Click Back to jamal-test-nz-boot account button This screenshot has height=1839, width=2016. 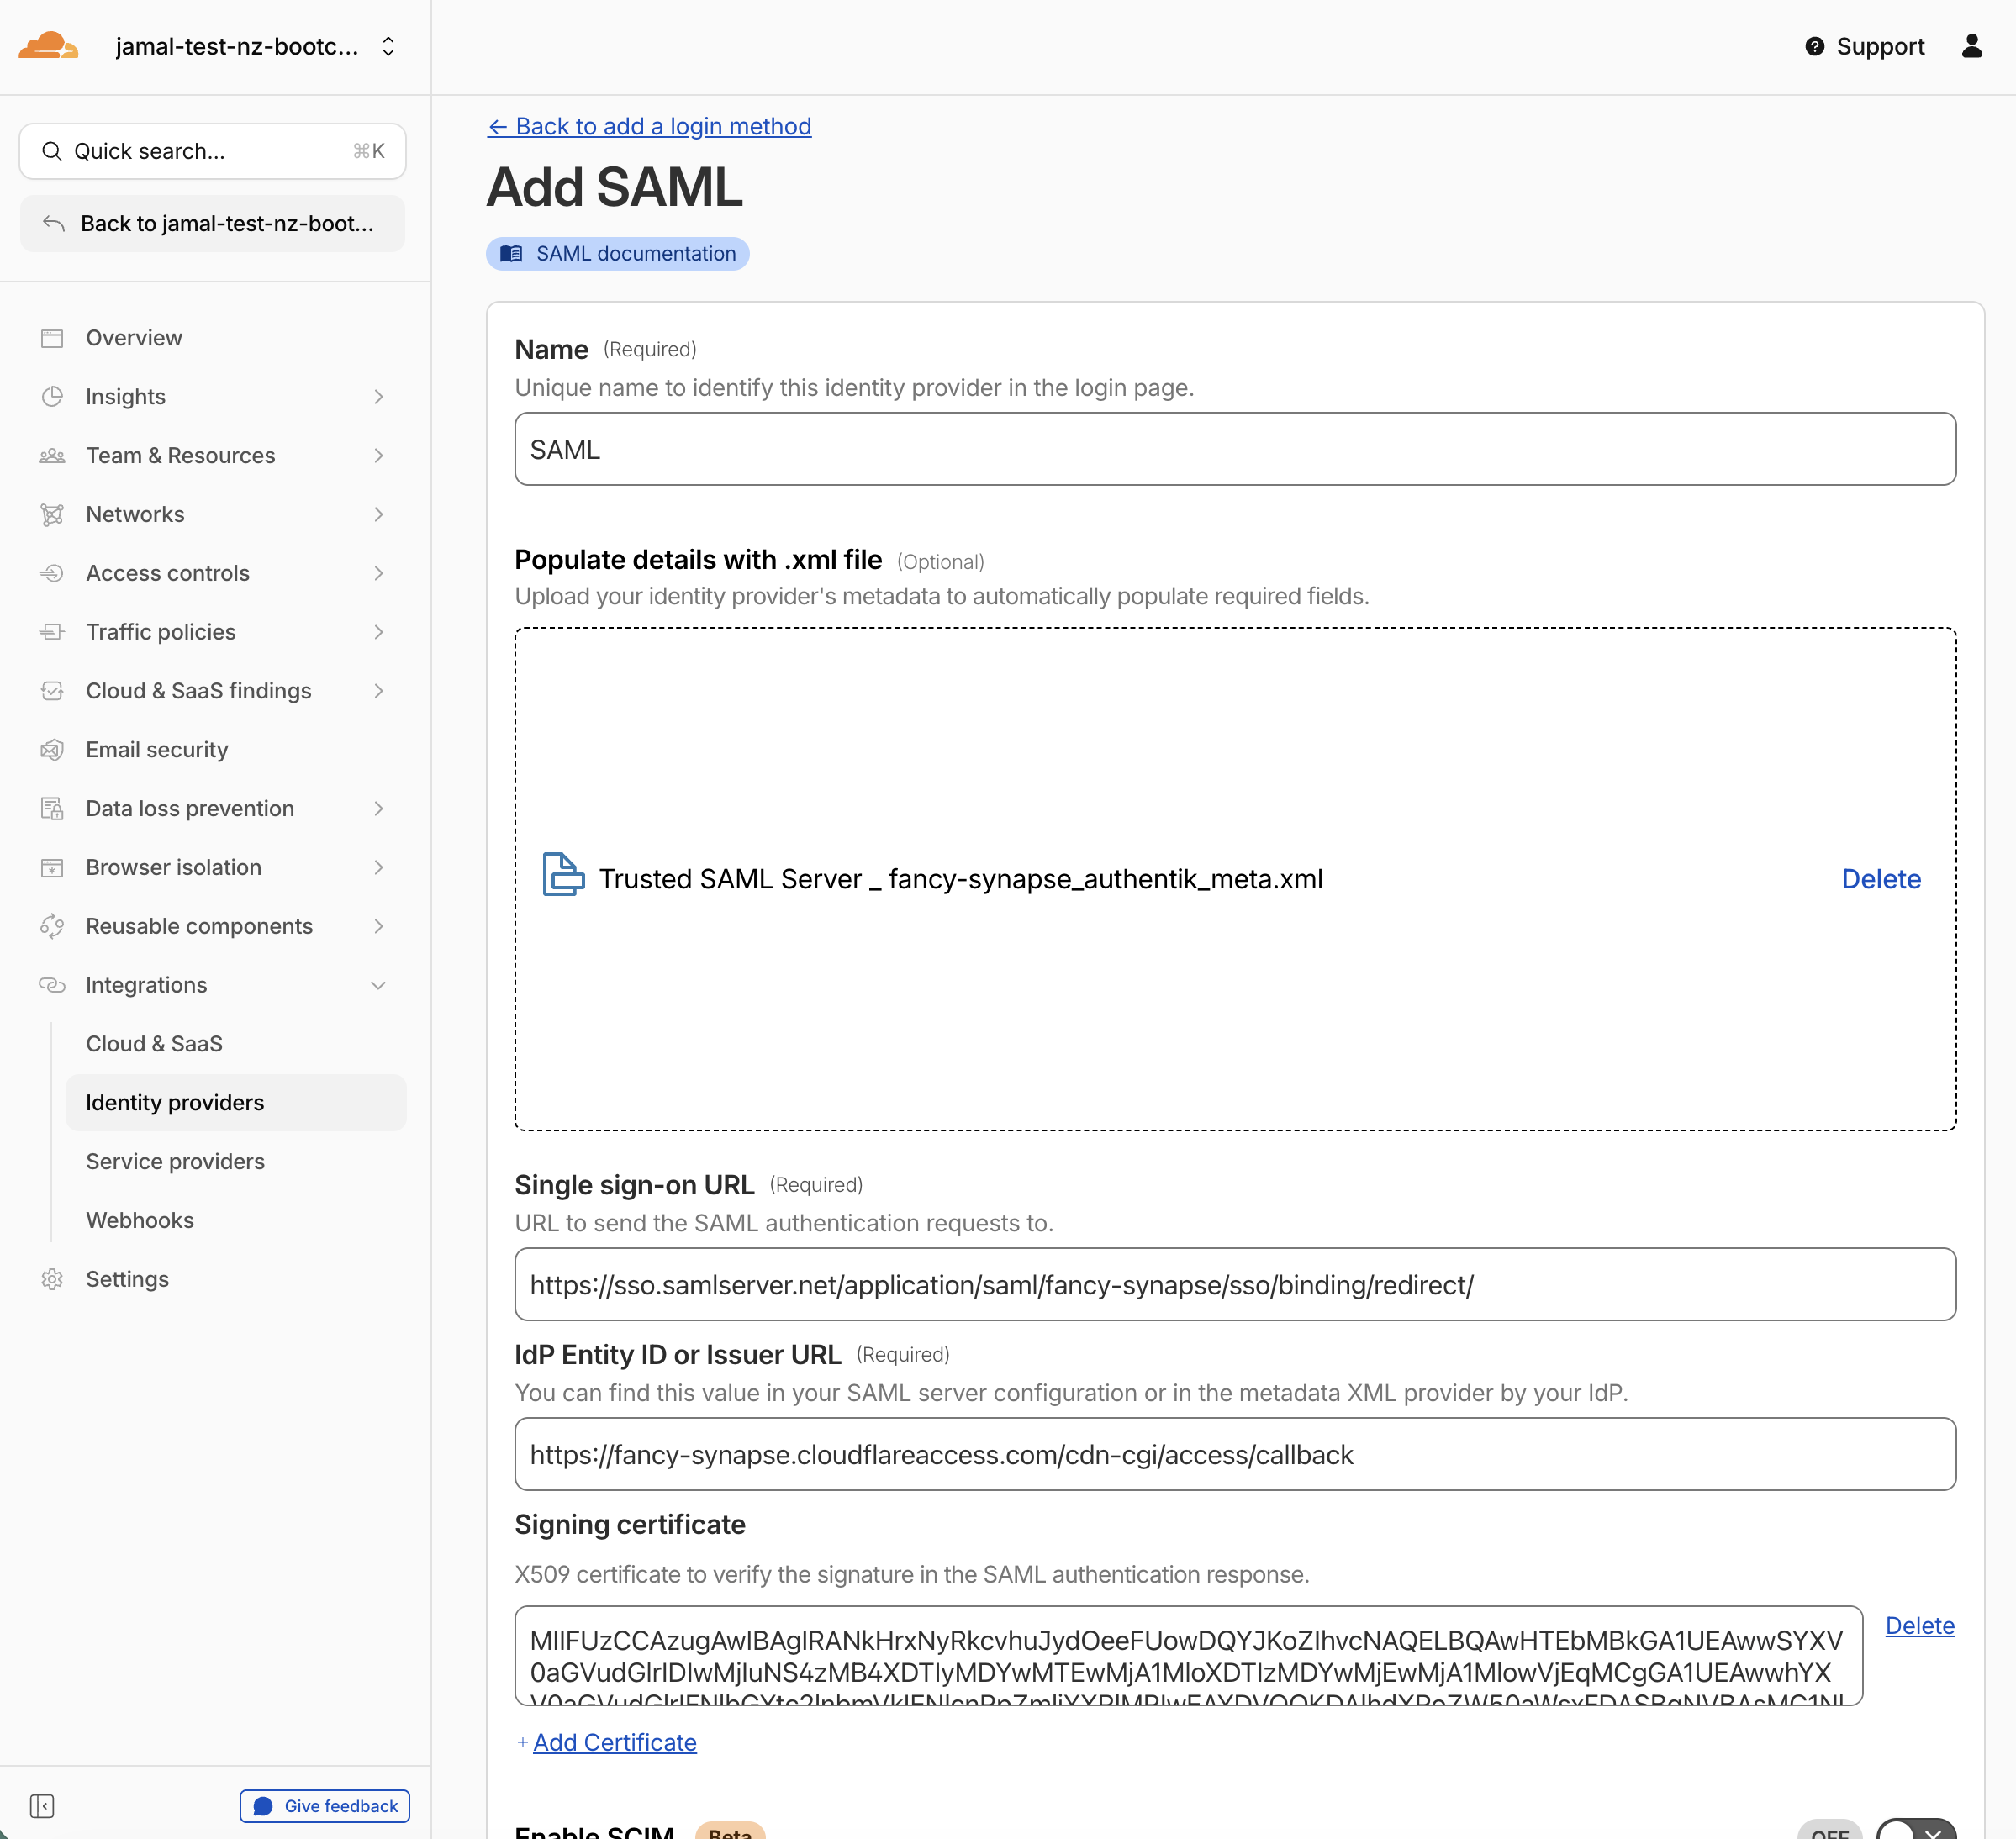click(x=213, y=223)
